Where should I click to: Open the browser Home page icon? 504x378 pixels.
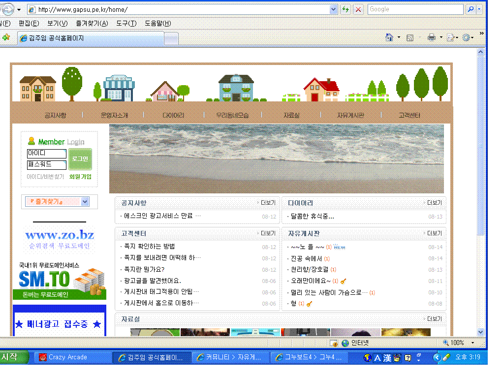[x=389, y=37]
